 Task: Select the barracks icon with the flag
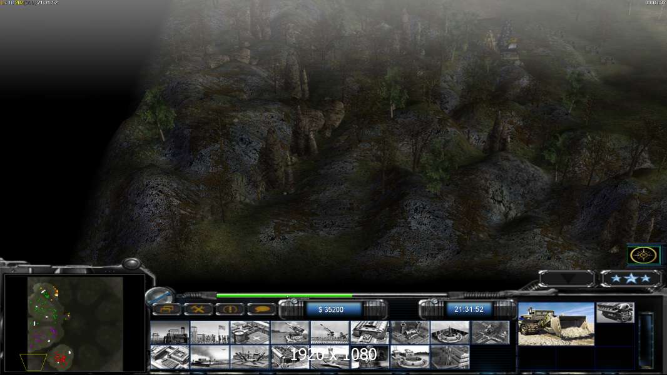coord(209,332)
